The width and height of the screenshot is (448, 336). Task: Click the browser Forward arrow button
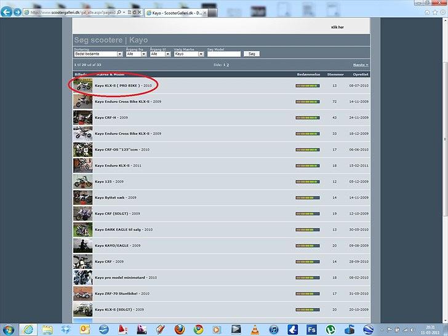[x=17, y=12]
